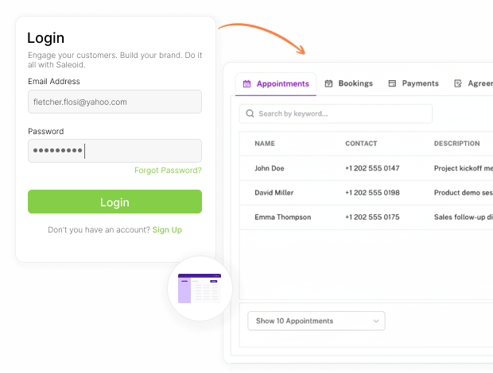Click the chevron in appointments dropdown
This screenshot has height=373, width=493.
coord(376,321)
